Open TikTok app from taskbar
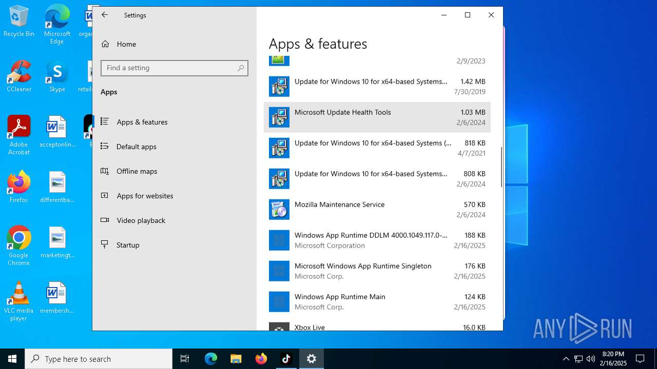Screen dimensions: 657x369 286,359
